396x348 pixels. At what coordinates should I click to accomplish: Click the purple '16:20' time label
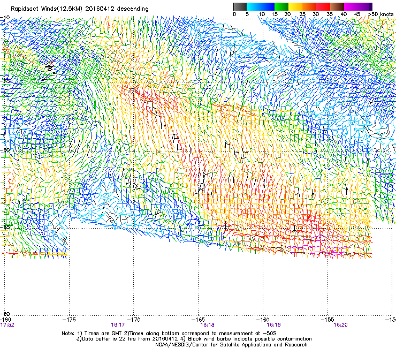coord(340,325)
